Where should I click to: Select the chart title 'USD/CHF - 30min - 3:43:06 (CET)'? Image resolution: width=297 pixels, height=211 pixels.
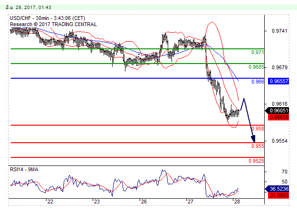[x=48, y=18]
